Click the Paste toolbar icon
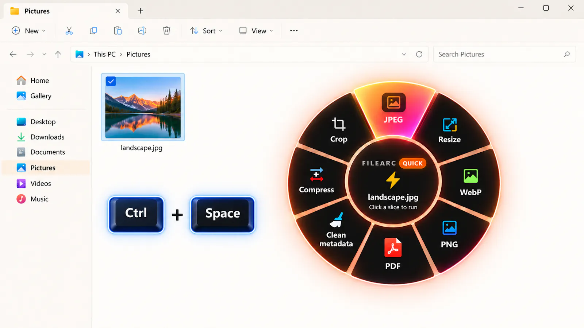 click(118, 31)
